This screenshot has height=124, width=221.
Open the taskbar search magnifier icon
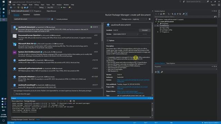click(x=3, y=5)
